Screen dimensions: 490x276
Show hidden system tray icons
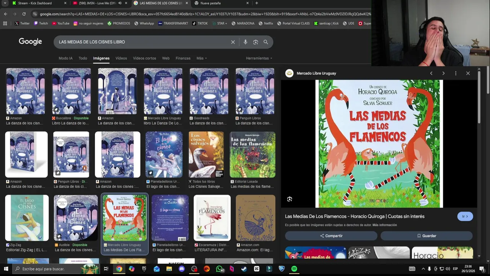click(423, 269)
